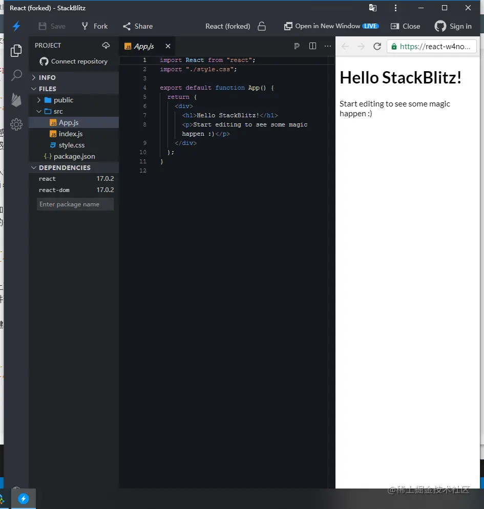This screenshot has width=484, height=509.
Task: Open the Share options
Action: pyautogui.click(x=138, y=26)
